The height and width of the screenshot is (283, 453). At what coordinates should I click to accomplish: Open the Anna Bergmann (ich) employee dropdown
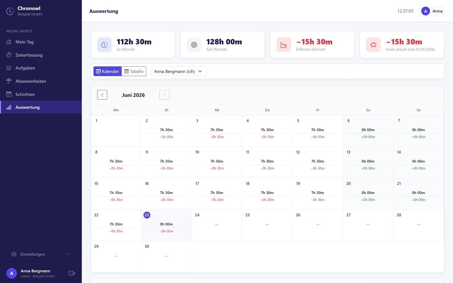[179, 71]
